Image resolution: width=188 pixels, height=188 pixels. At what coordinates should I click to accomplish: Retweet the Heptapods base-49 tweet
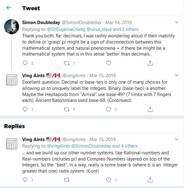pos(67,109)
